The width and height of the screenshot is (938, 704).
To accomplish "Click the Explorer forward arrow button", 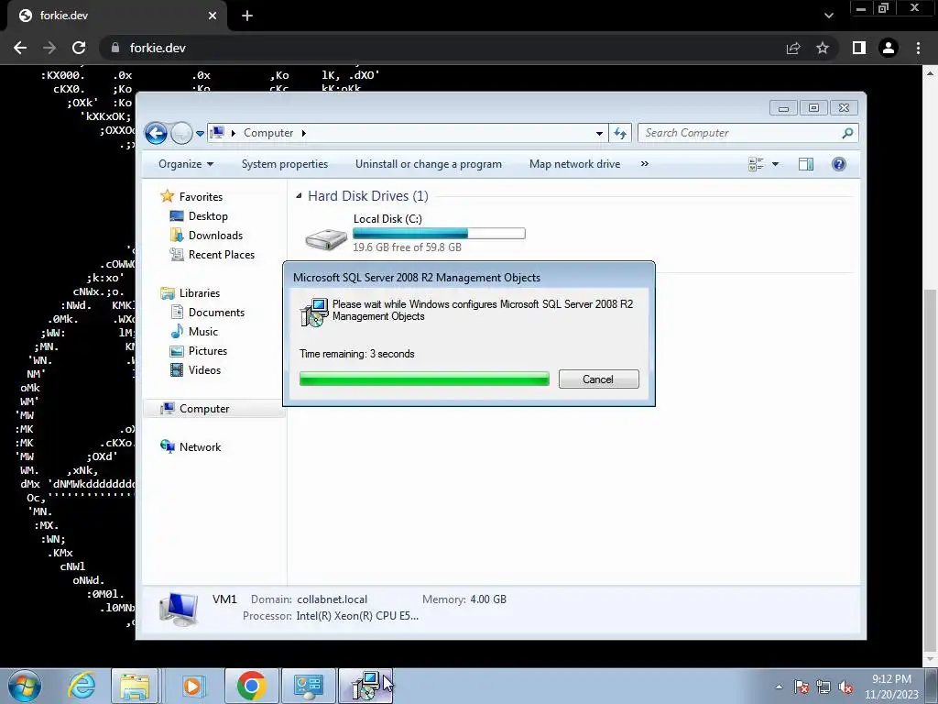I will 181,133.
